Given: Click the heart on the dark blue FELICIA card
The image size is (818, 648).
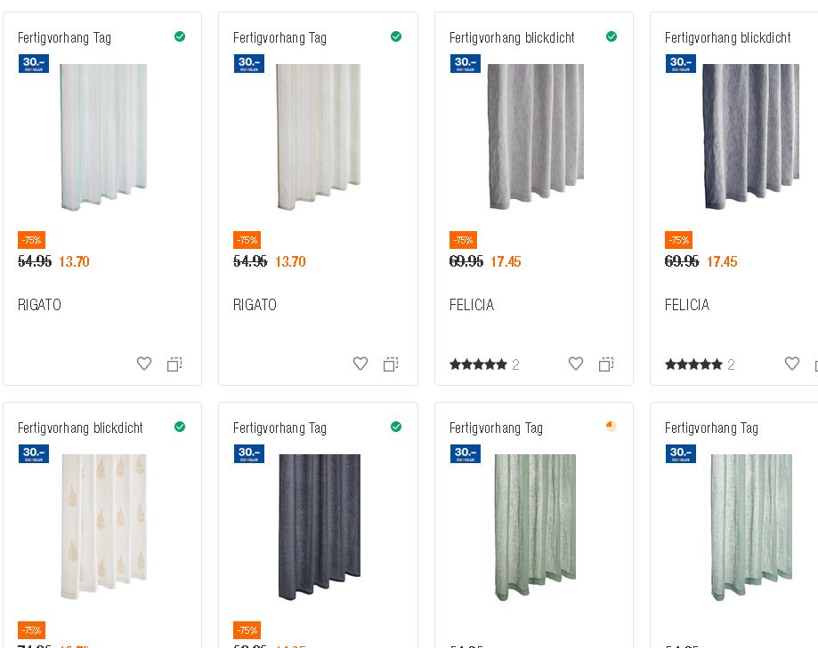Looking at the screenshot, I should point(792,364).
